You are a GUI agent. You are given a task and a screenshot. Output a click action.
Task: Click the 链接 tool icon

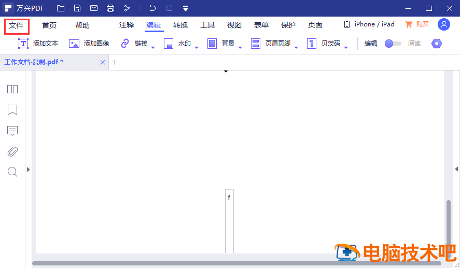pos(125,44)
